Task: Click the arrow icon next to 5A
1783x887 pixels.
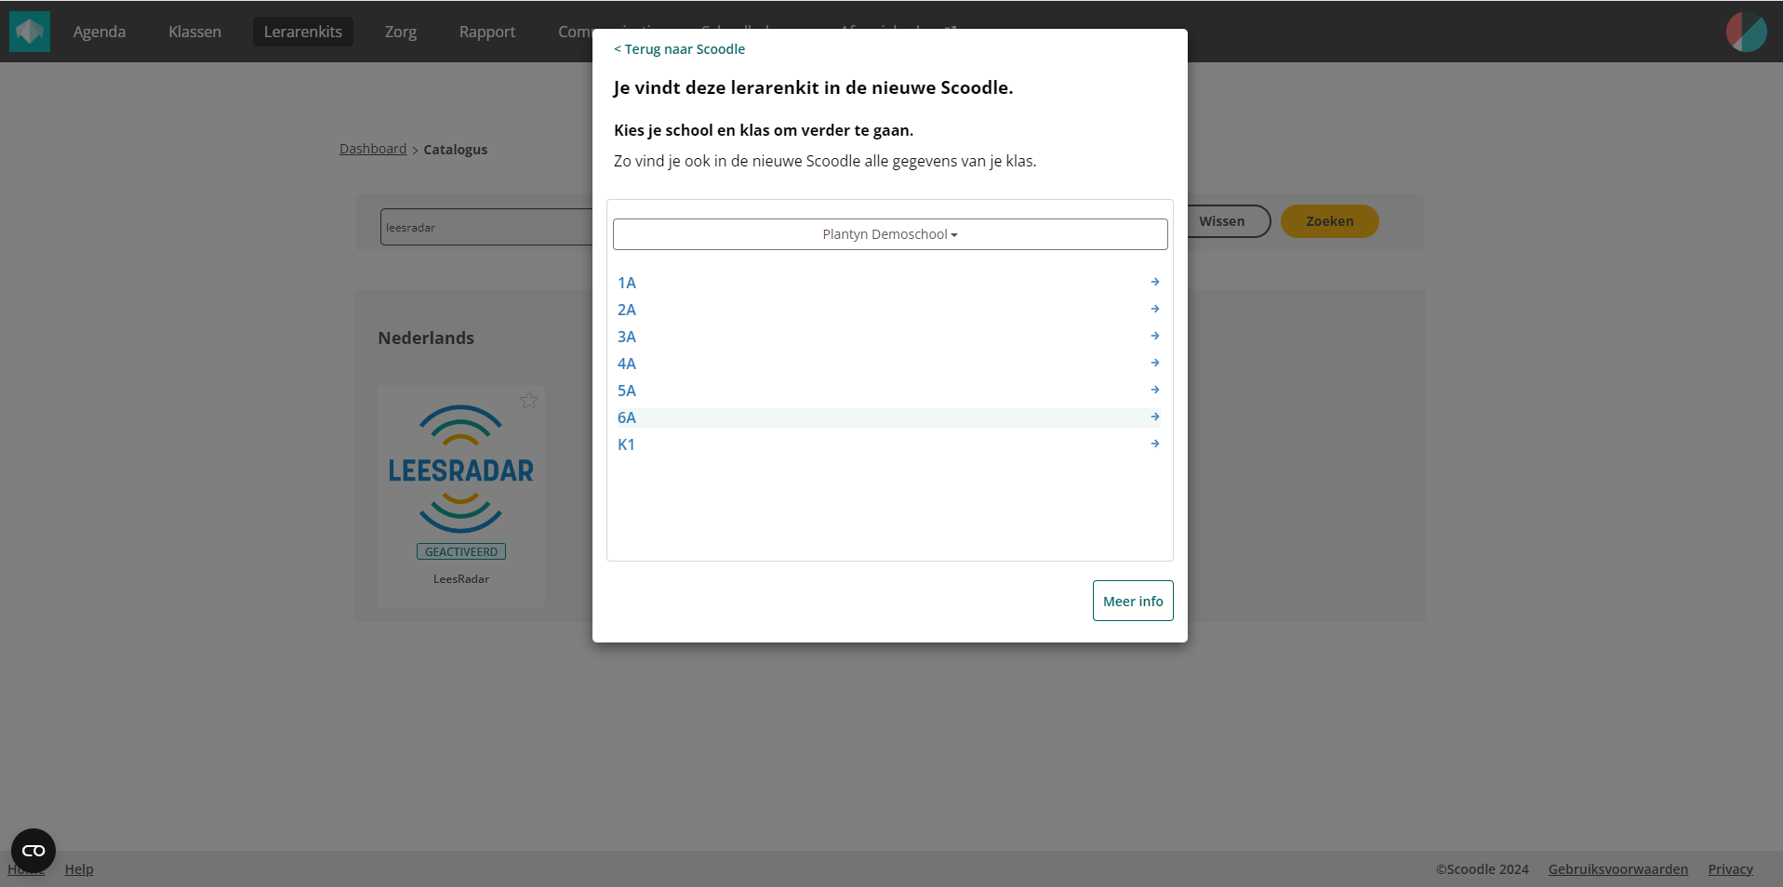Action: coord(1155,390)
